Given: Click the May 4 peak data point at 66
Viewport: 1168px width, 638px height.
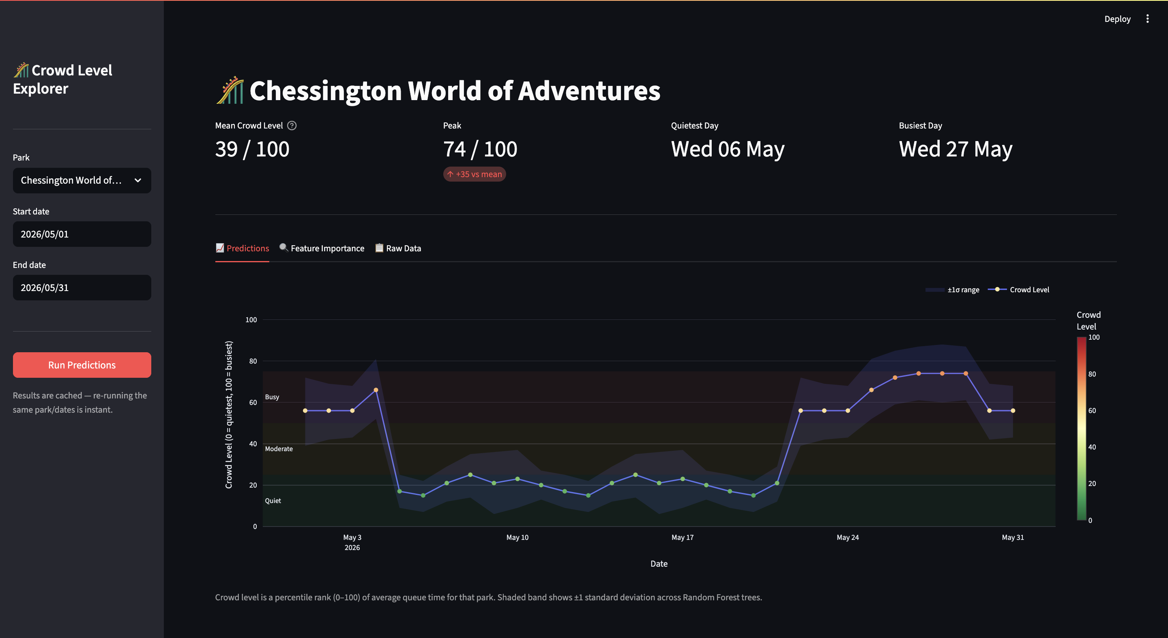Looking at the screenshot, I should tap(376, 390).
